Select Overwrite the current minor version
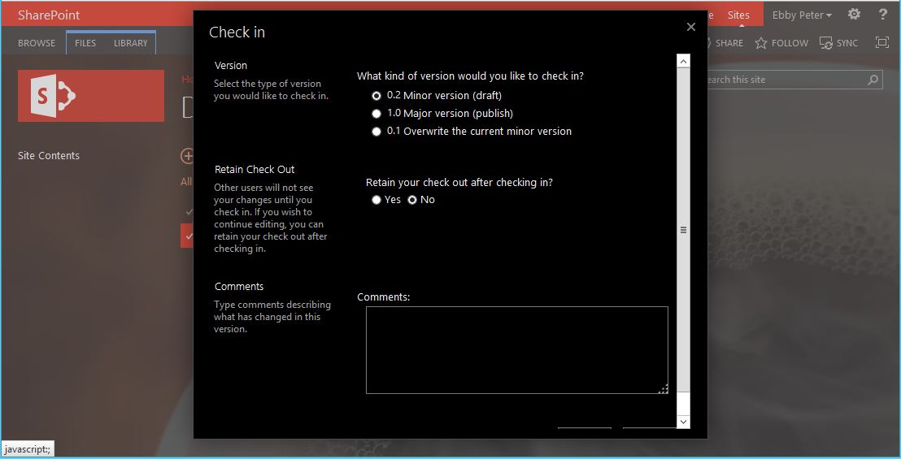 click(x=377, y=132)
